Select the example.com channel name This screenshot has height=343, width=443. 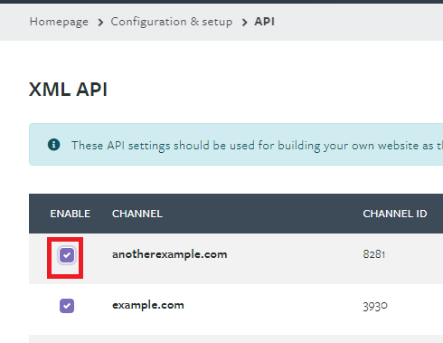[148, 305]
